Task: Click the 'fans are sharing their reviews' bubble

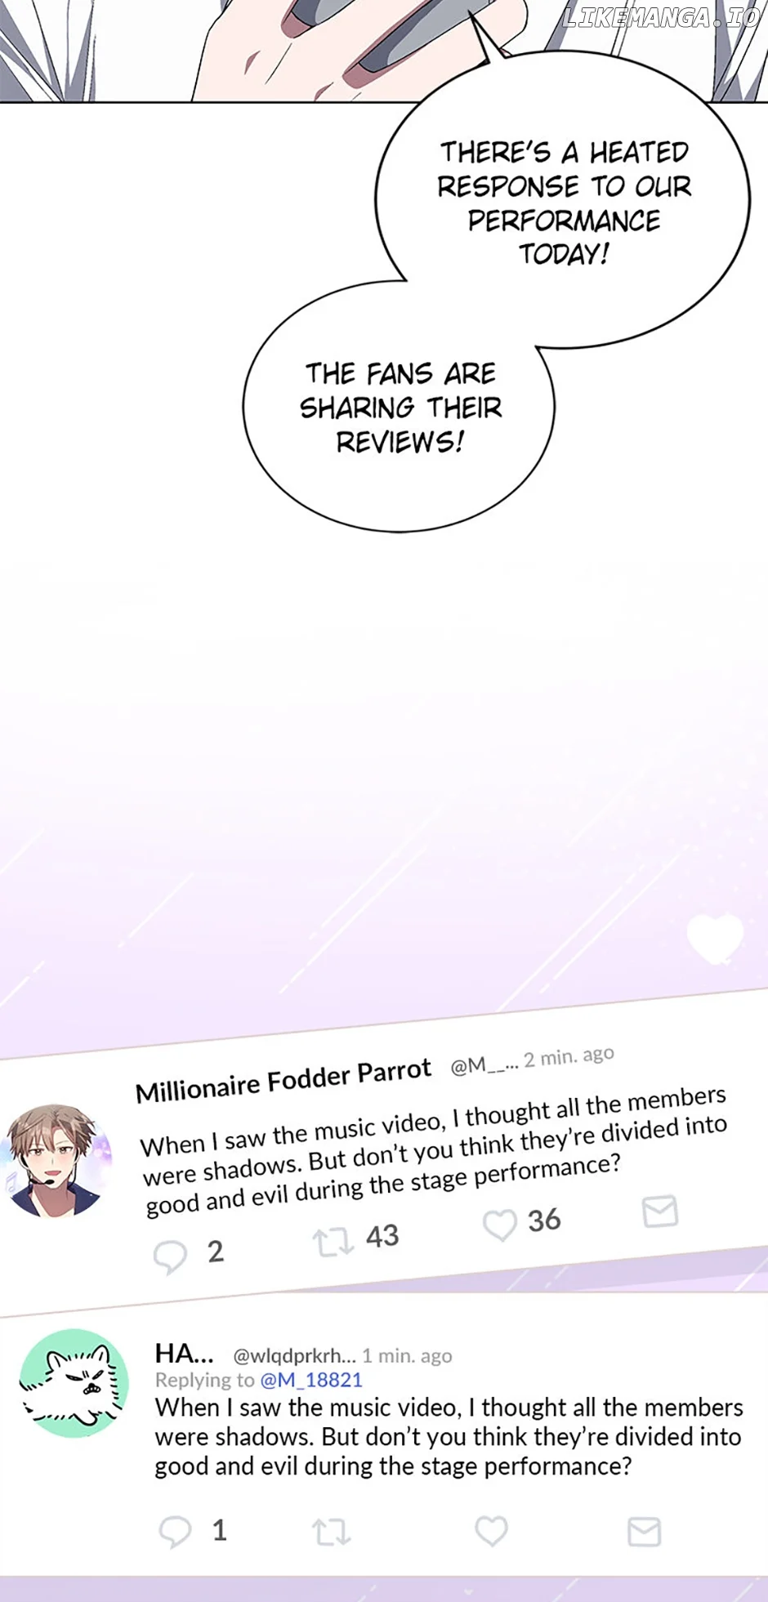Action: click(400, 407)
